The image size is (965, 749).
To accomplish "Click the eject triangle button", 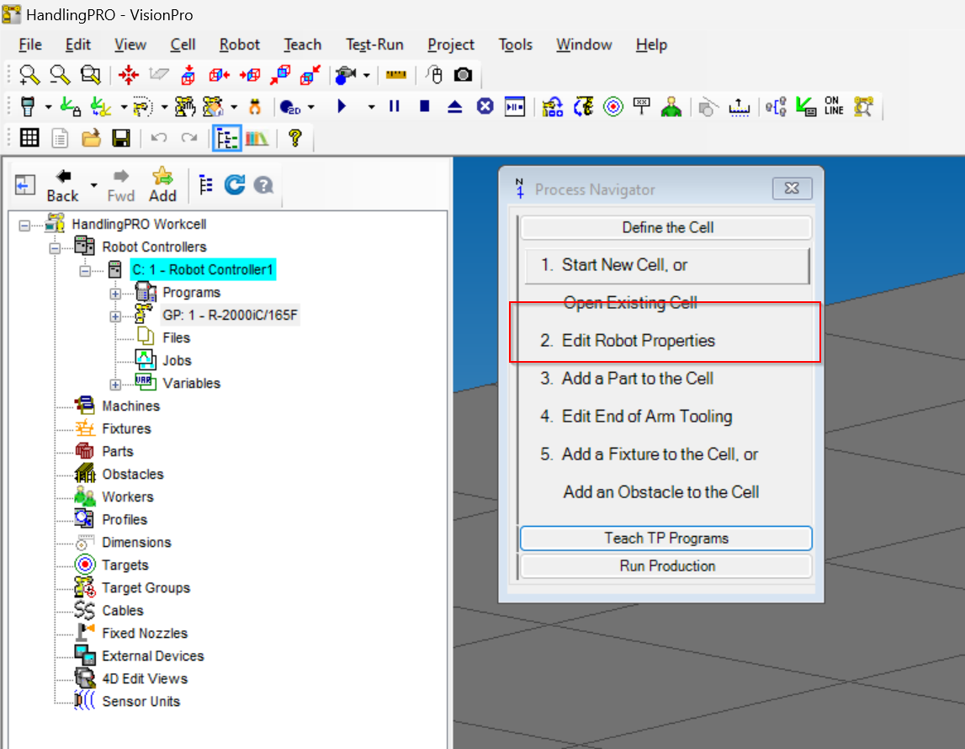I will (x=455, y=107).
